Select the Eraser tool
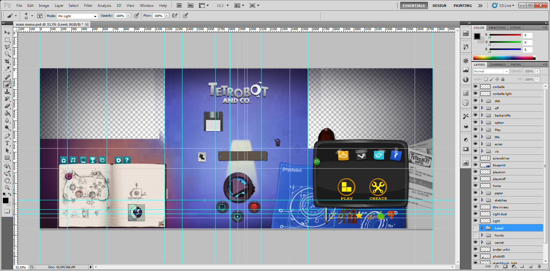Viewport: 550px width, 271px height. (x=7, y=106)
